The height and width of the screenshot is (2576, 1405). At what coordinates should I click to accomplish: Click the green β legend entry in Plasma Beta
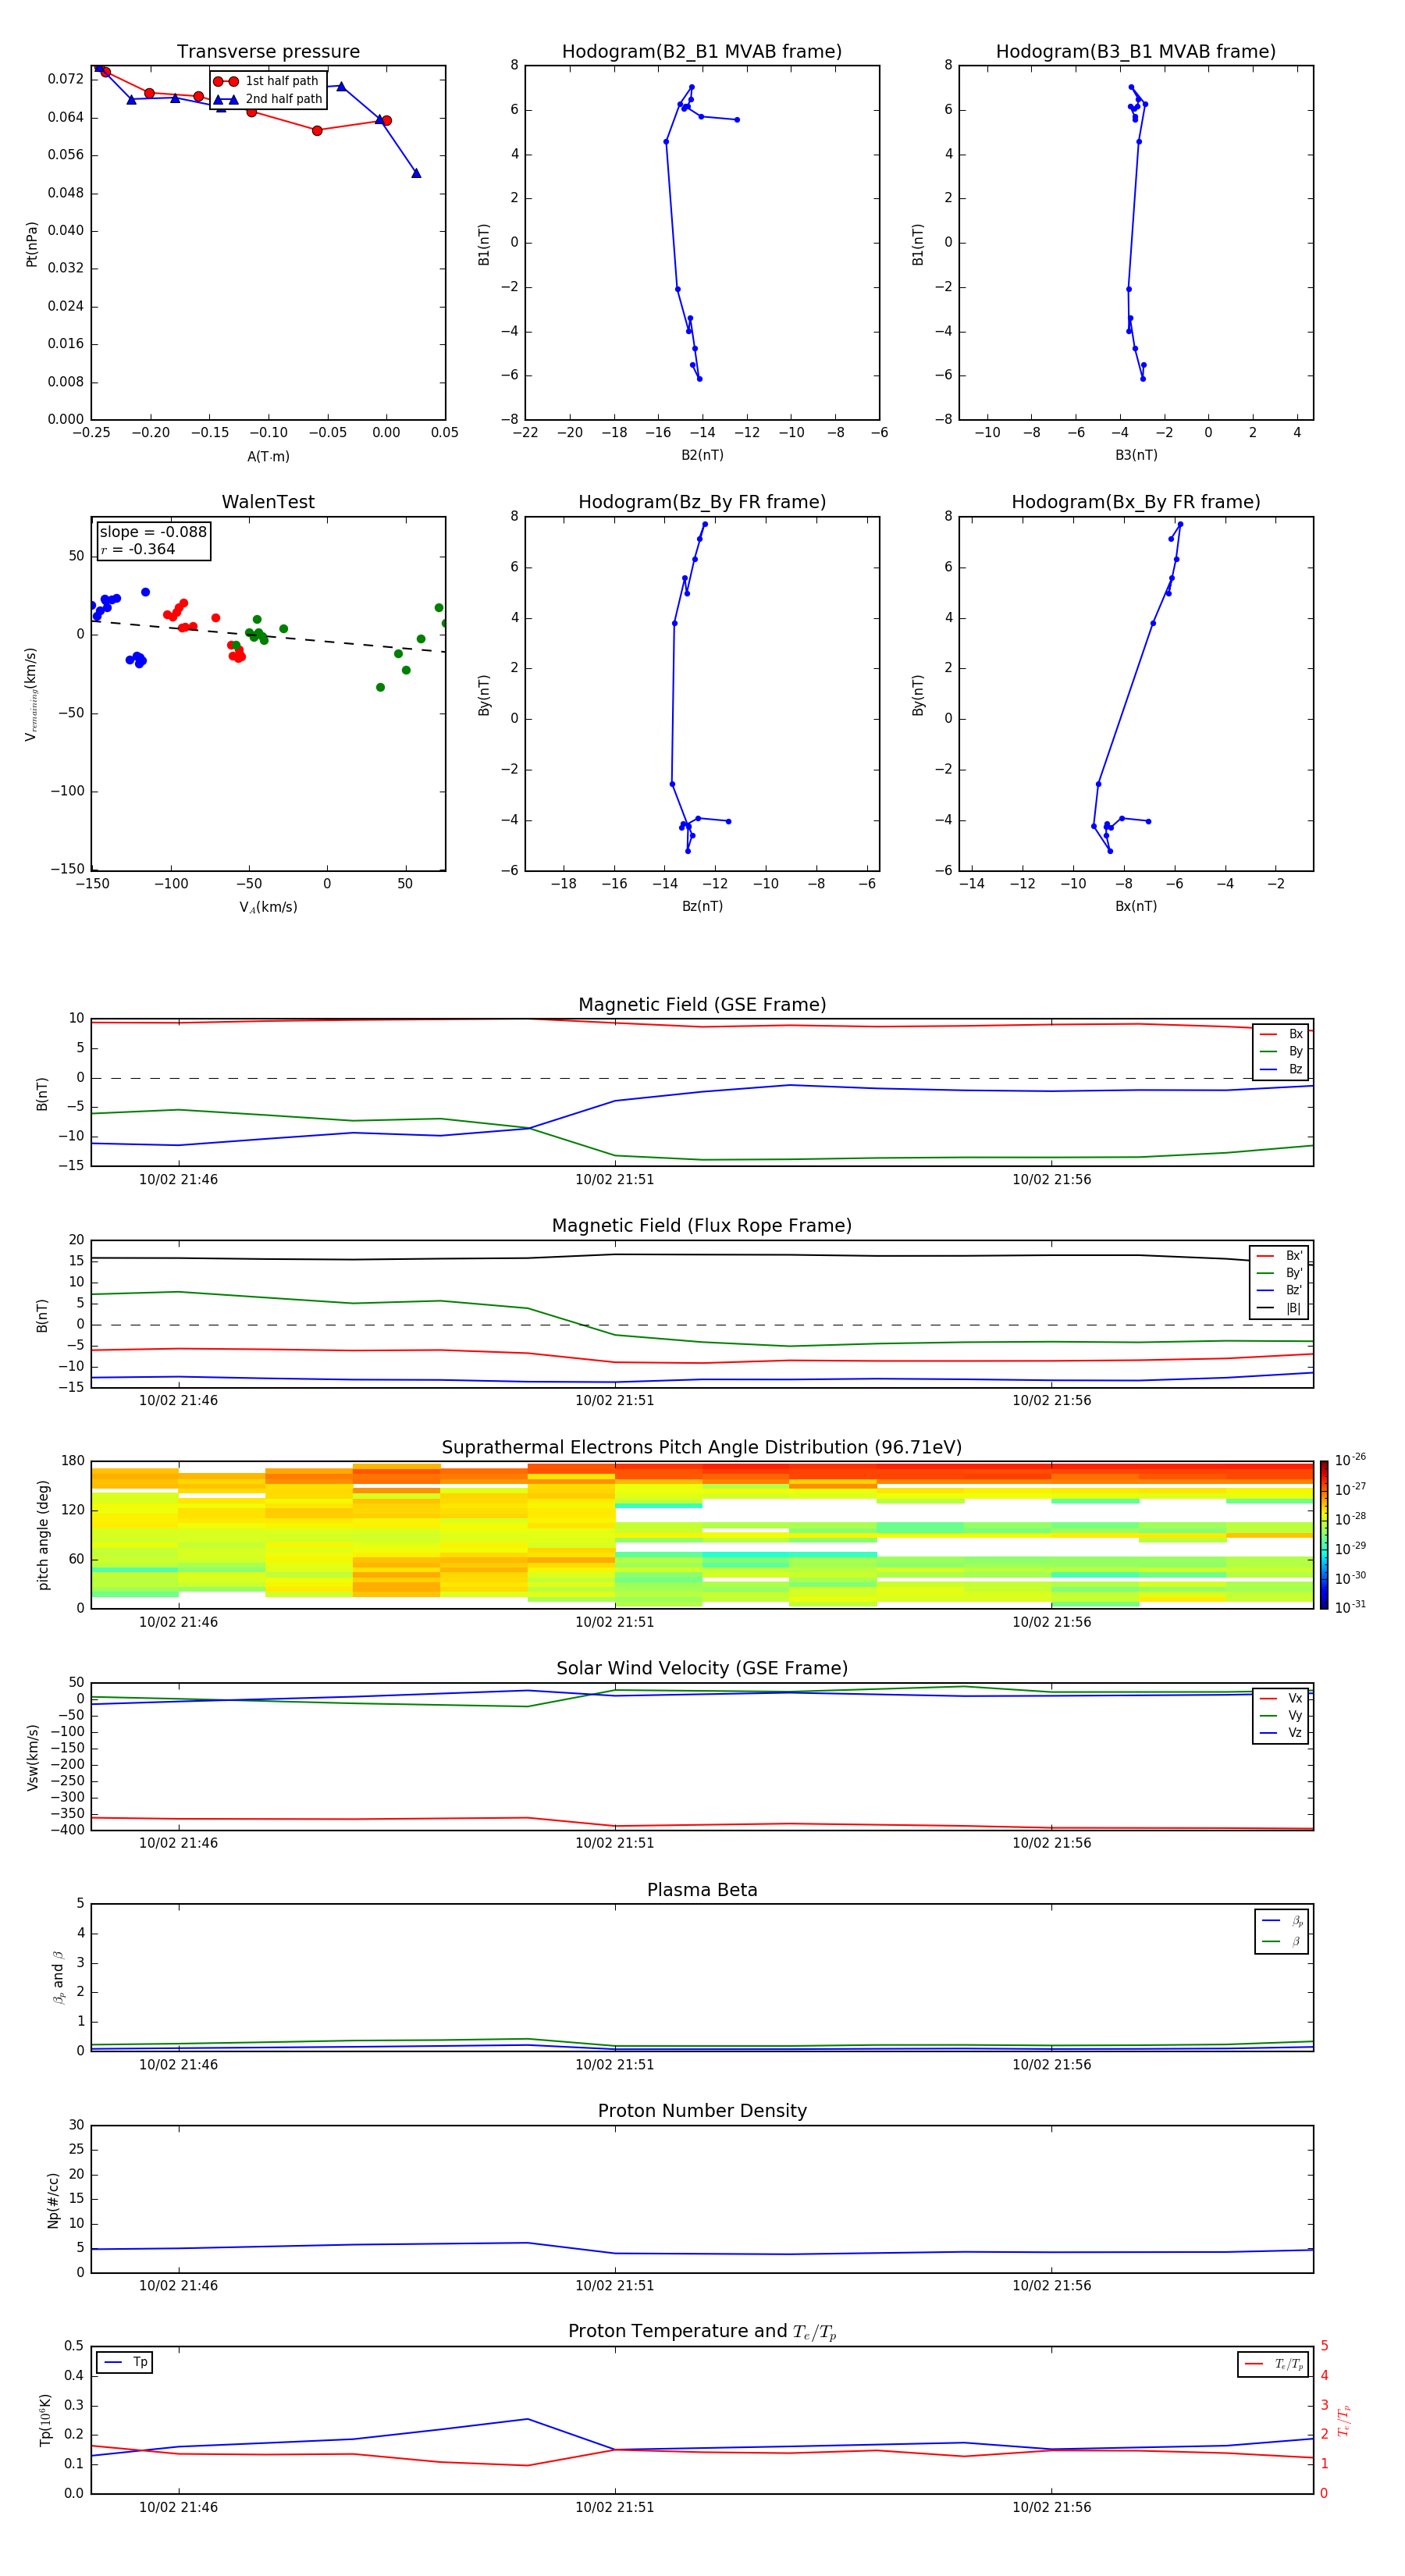1282,1941
